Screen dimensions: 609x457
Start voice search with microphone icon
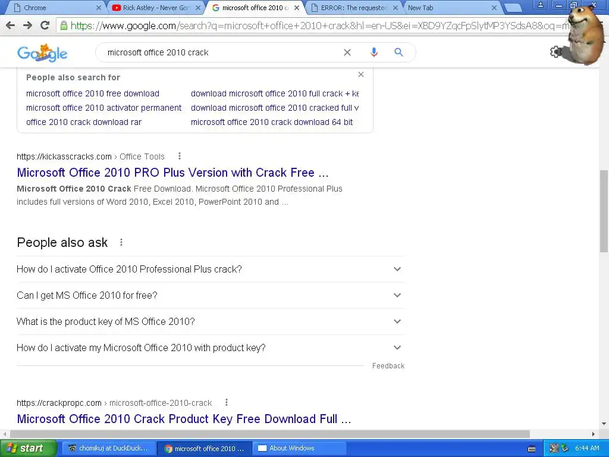click(x=373, y=52)
